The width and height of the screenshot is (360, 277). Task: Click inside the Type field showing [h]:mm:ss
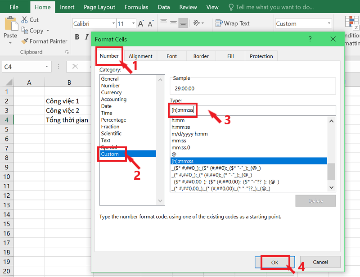pos(182,109)
